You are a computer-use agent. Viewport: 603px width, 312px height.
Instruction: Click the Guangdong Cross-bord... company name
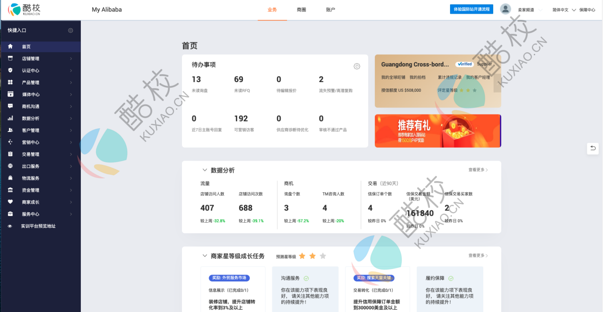click(415, 65)
